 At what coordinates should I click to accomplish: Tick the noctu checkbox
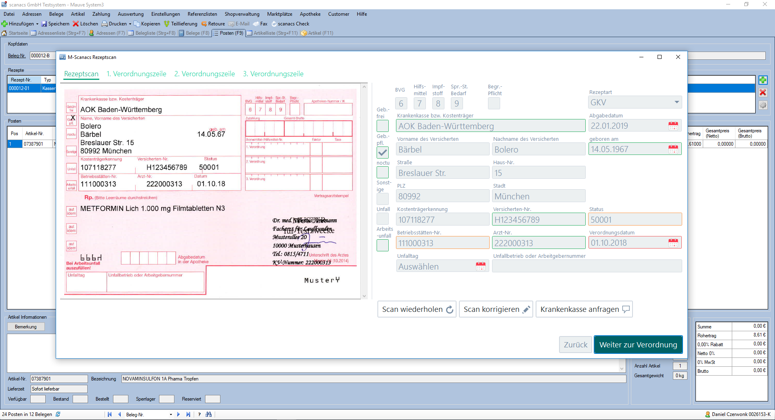[383, 173]
